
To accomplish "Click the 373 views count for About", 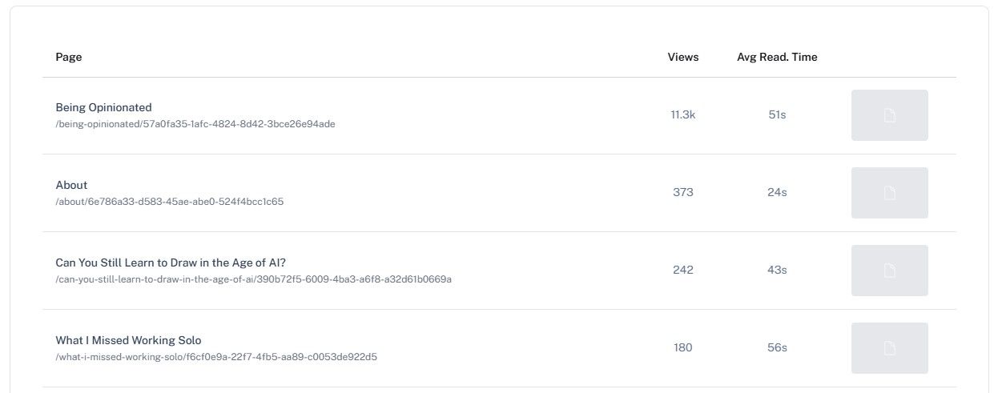I will [x=683, y=192].
